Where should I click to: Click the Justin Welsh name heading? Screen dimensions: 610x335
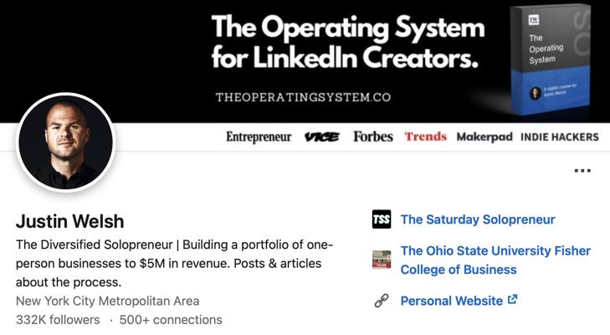70,222
